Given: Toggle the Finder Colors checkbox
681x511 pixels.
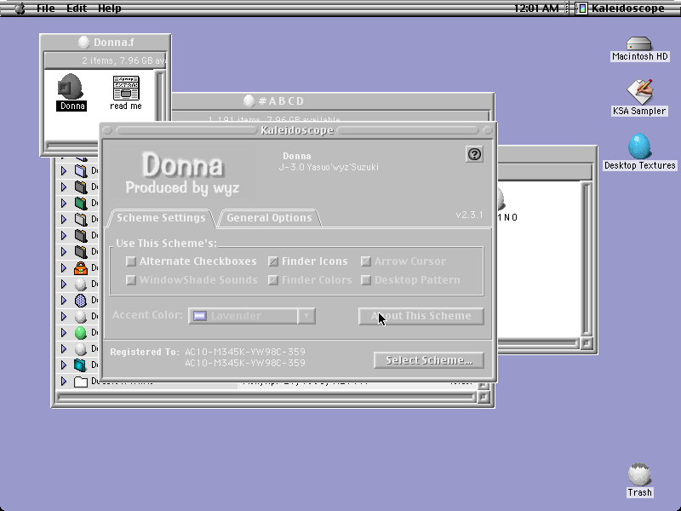Looking at the screenshot, I should [x=273, y=280].
